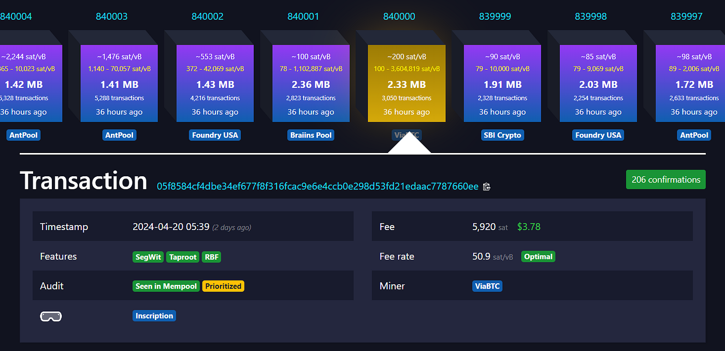Click block height 840000 link
Image resolution: width=725 pixels, height=351 pixels.
point(399,17)
